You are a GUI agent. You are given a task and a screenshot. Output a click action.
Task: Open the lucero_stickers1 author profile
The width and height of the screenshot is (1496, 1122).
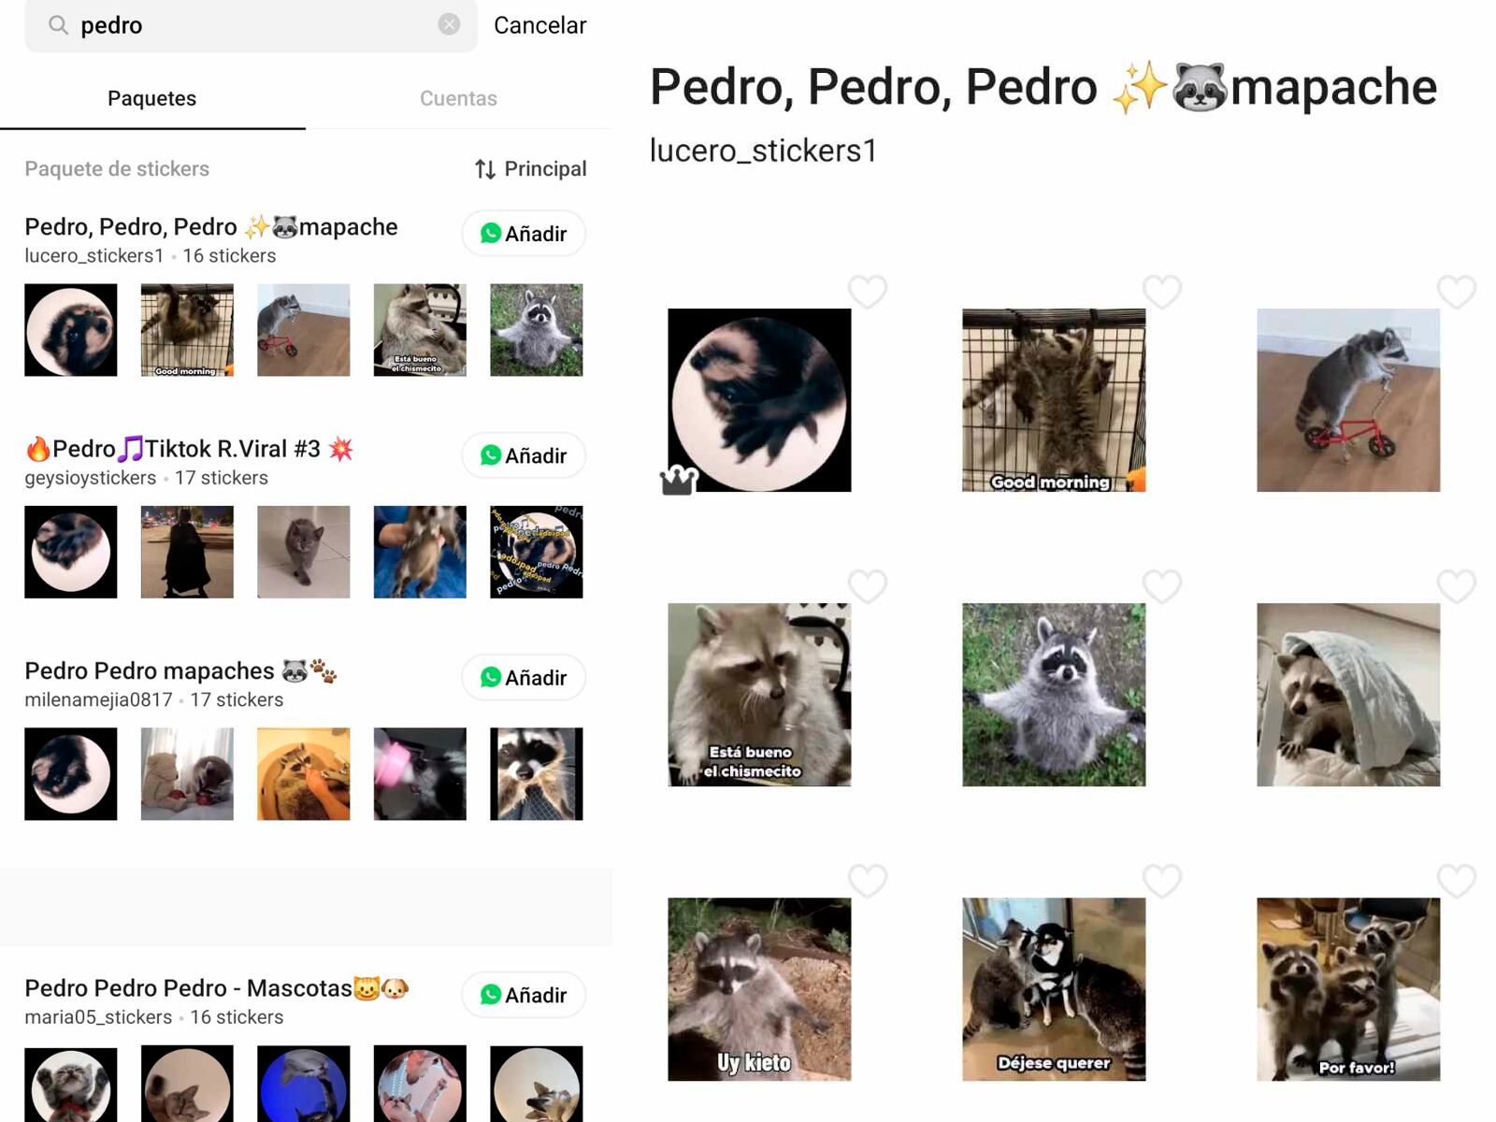click(x=762, y=151)
